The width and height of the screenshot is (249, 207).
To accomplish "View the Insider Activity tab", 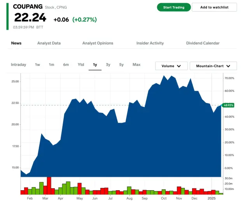I will click(150, 43).
